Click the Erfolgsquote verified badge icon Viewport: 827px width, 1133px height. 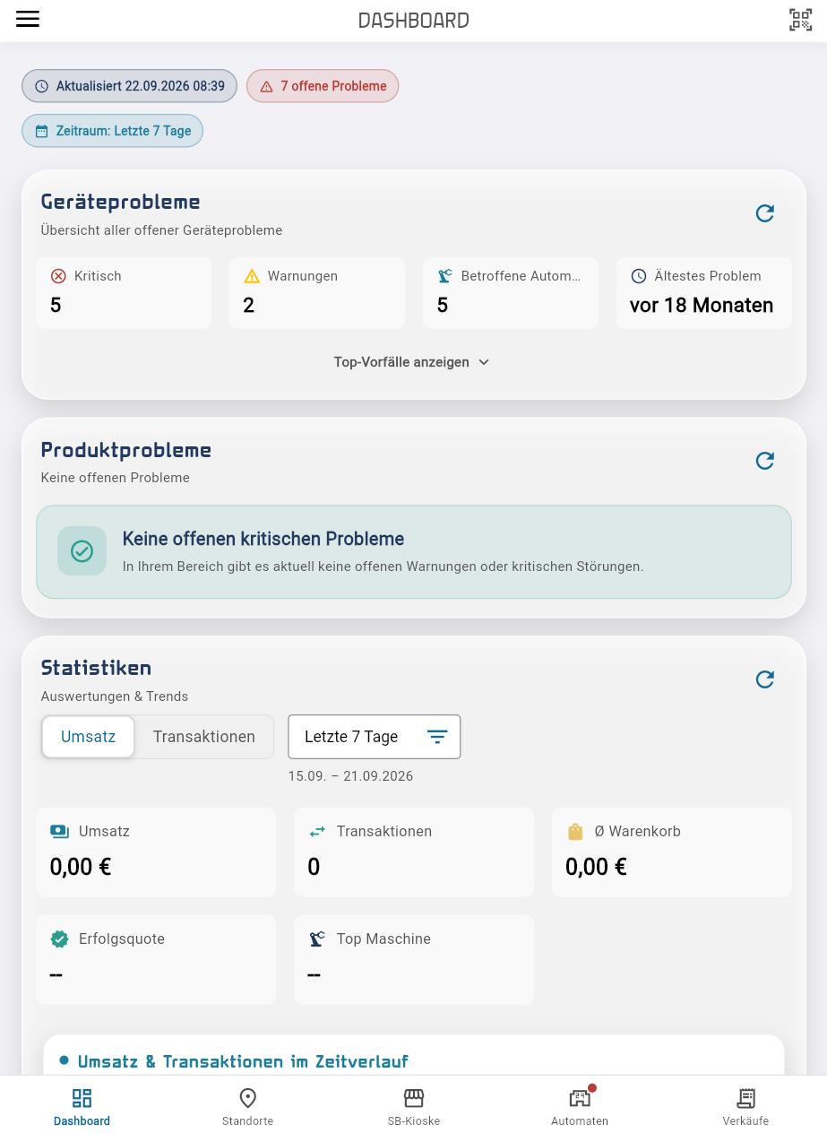coord(59,939)
